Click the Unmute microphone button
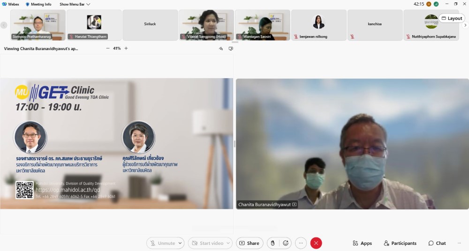 (x=162, y=243)
